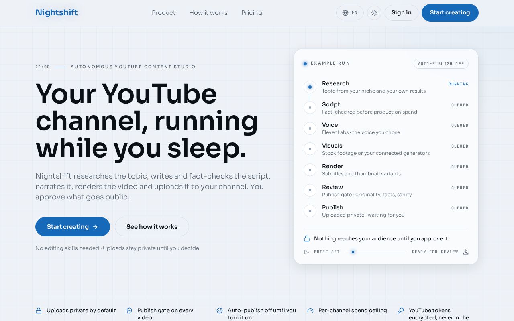Click 'Stock footage or your connected generators' text

click(x=376, y=153)
